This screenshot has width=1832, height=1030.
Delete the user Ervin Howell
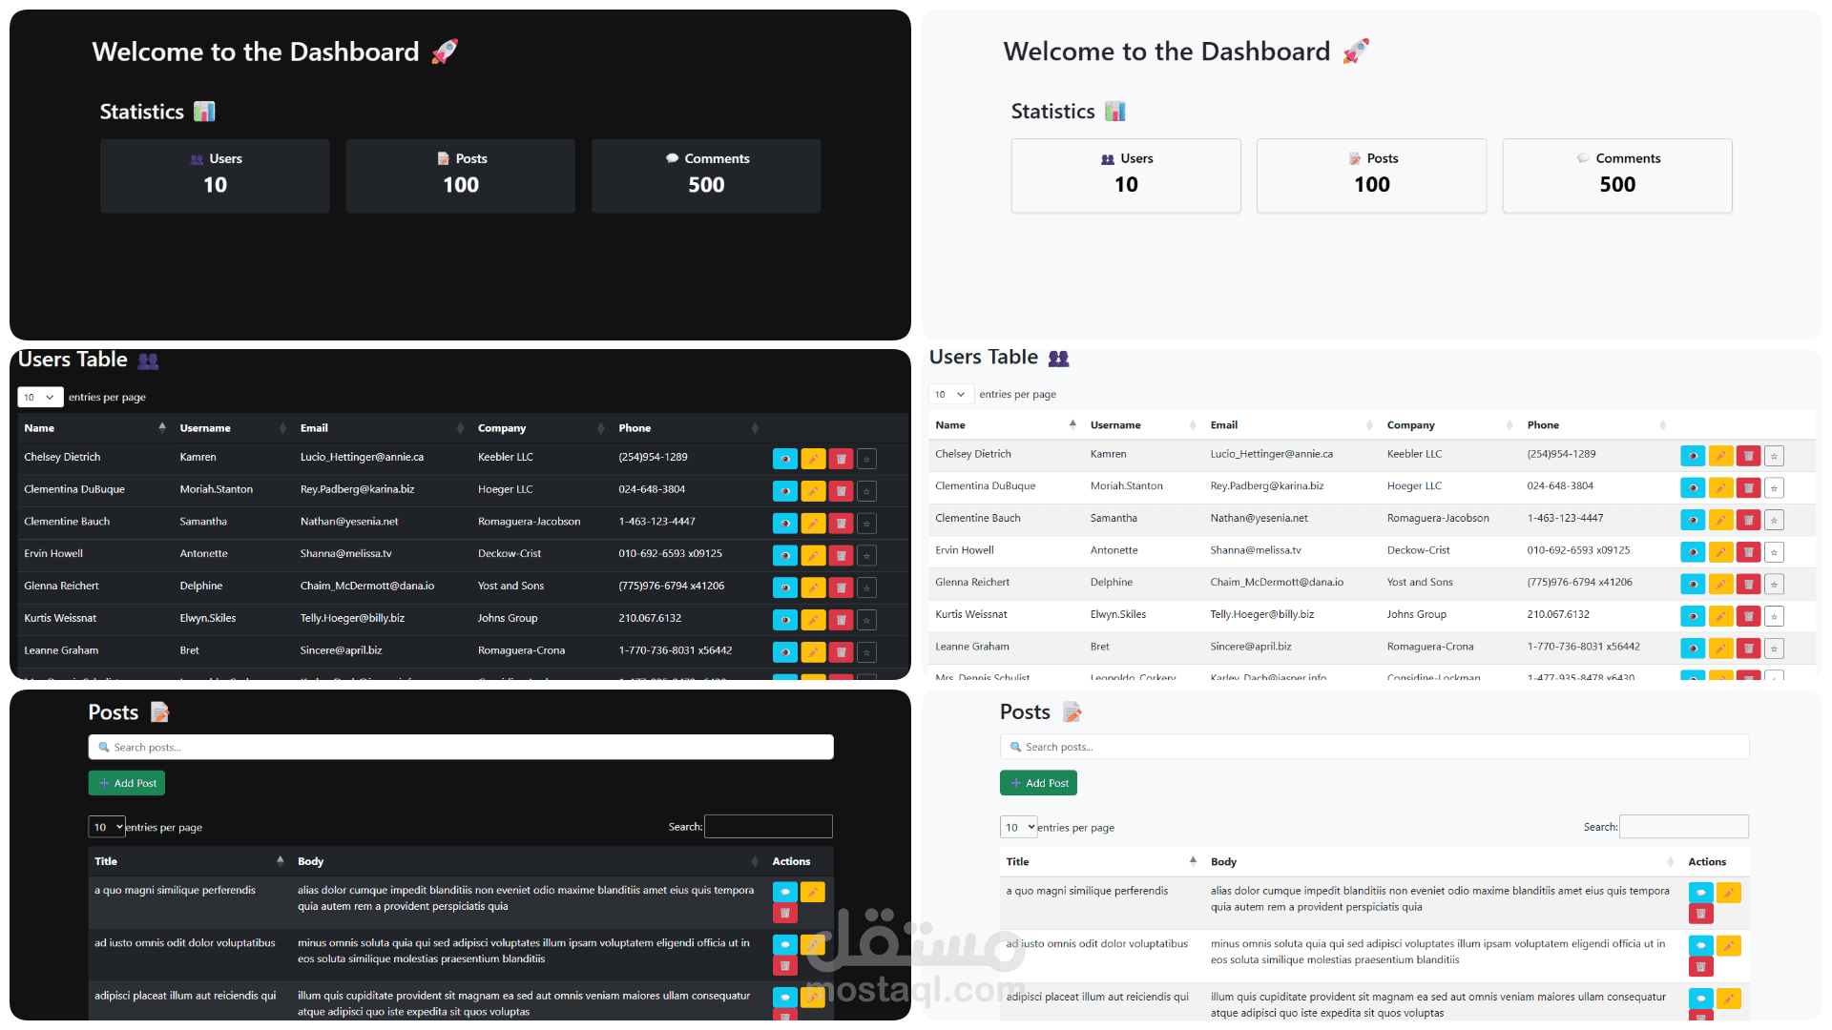pos(841,555)
